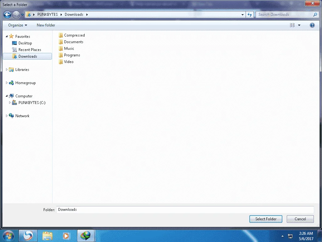Select the Computer icon

point(11,96)
